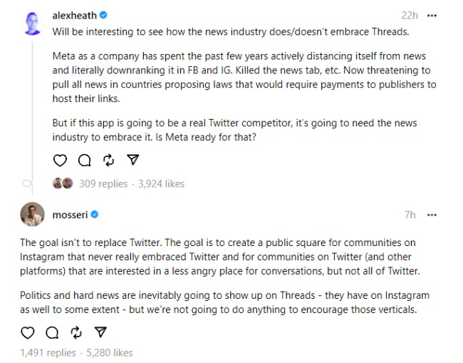Repost alexheath's thread using repost icon
The image size is (463, 363).
coord(109,160)
